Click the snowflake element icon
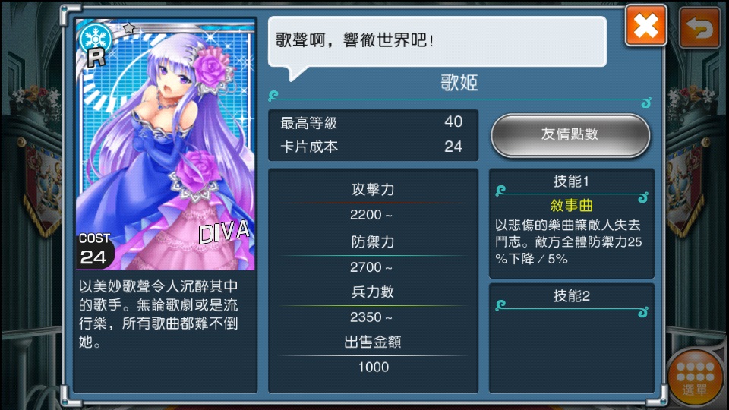The width and height of the screenshot is (729, 410). [96, 38]
